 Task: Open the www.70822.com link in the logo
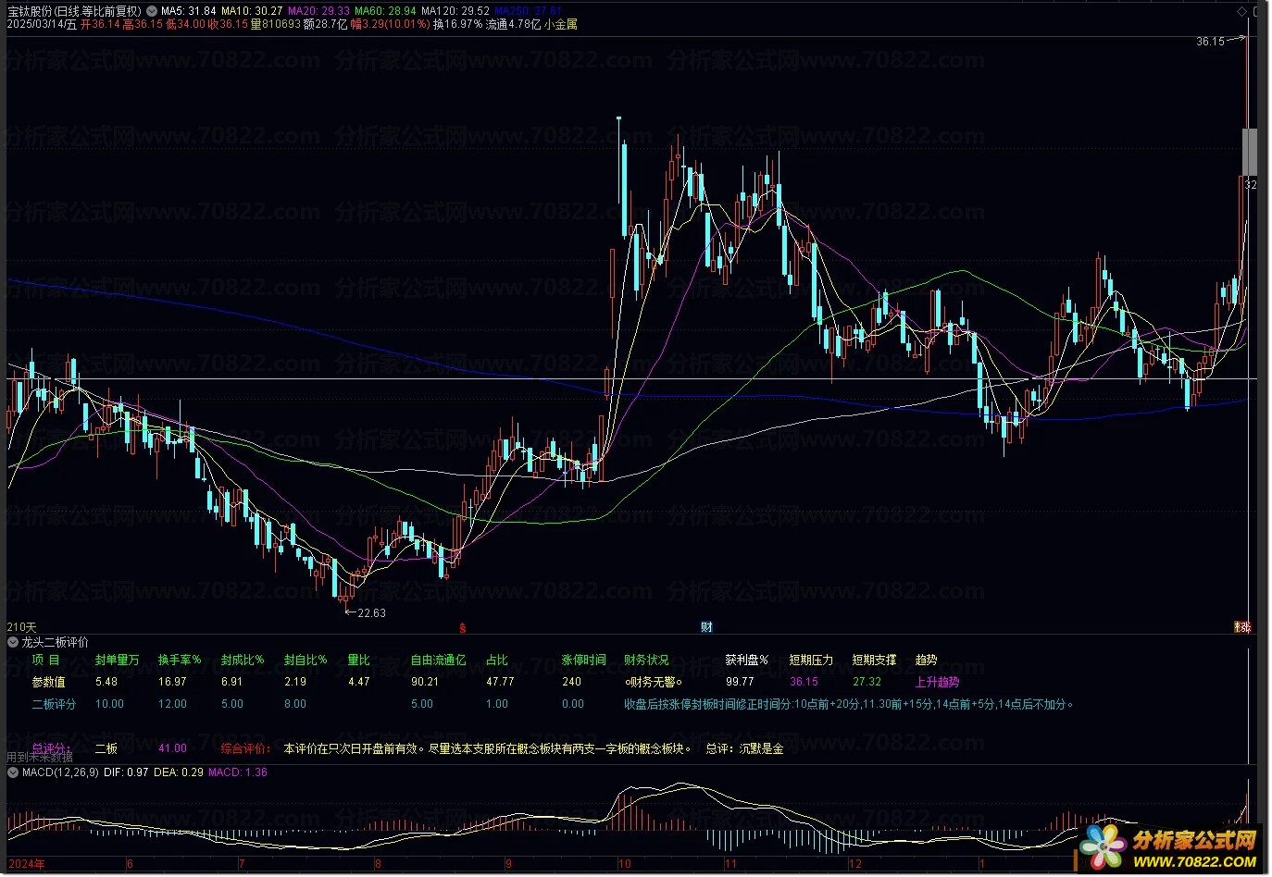click(x=1195, y=862)
